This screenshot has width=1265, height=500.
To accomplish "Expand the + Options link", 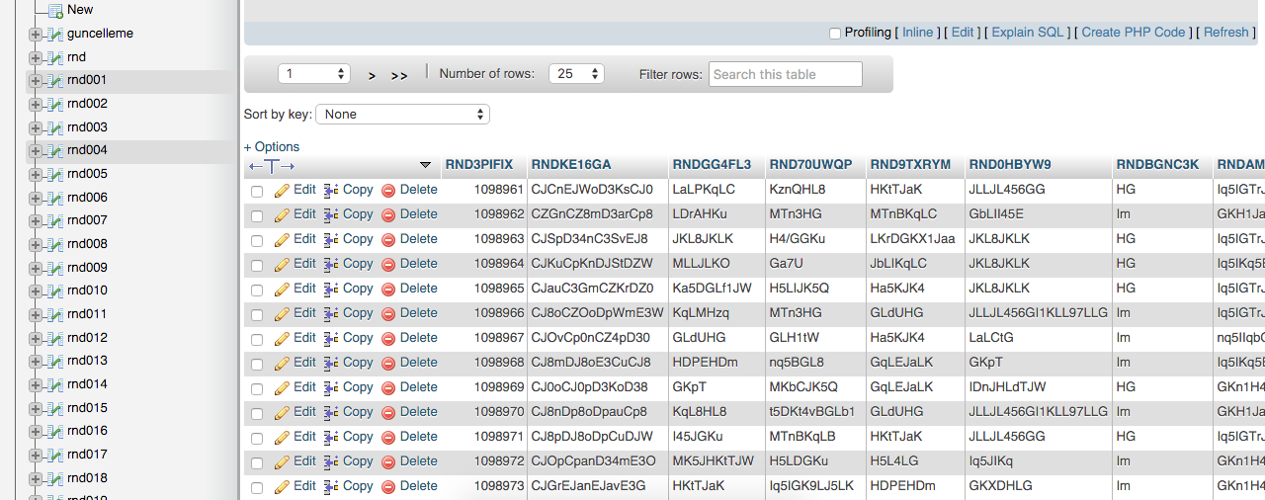I will pyautogui.click(x=272, y=147).
